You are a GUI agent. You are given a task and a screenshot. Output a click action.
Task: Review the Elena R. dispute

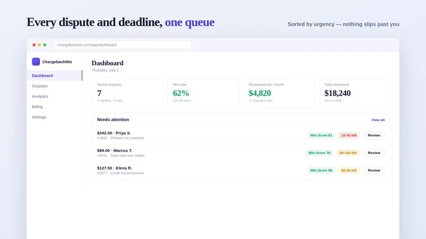point(374,170)
